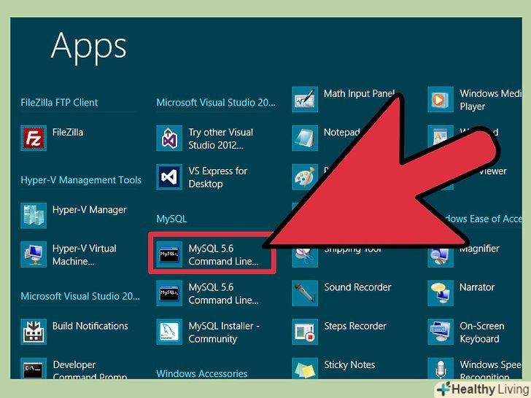
Task: Click Microsoft Visual Studio header above Try other Visual
Action: coord(216,103)
